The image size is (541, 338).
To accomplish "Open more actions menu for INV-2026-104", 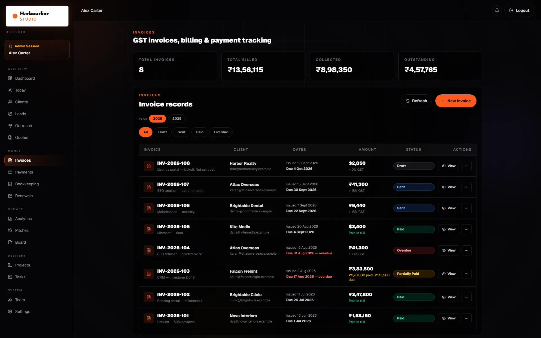I will (x=467, y=250).
